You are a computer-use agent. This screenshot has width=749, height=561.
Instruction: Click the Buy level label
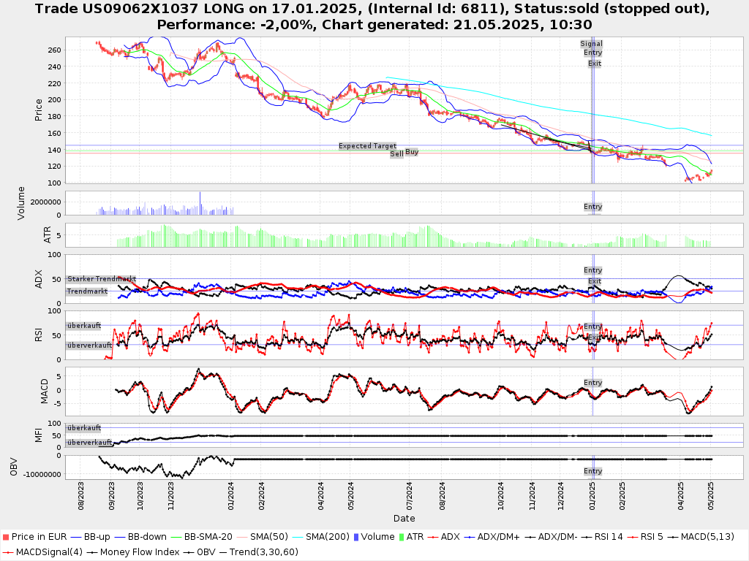[412, 152]
